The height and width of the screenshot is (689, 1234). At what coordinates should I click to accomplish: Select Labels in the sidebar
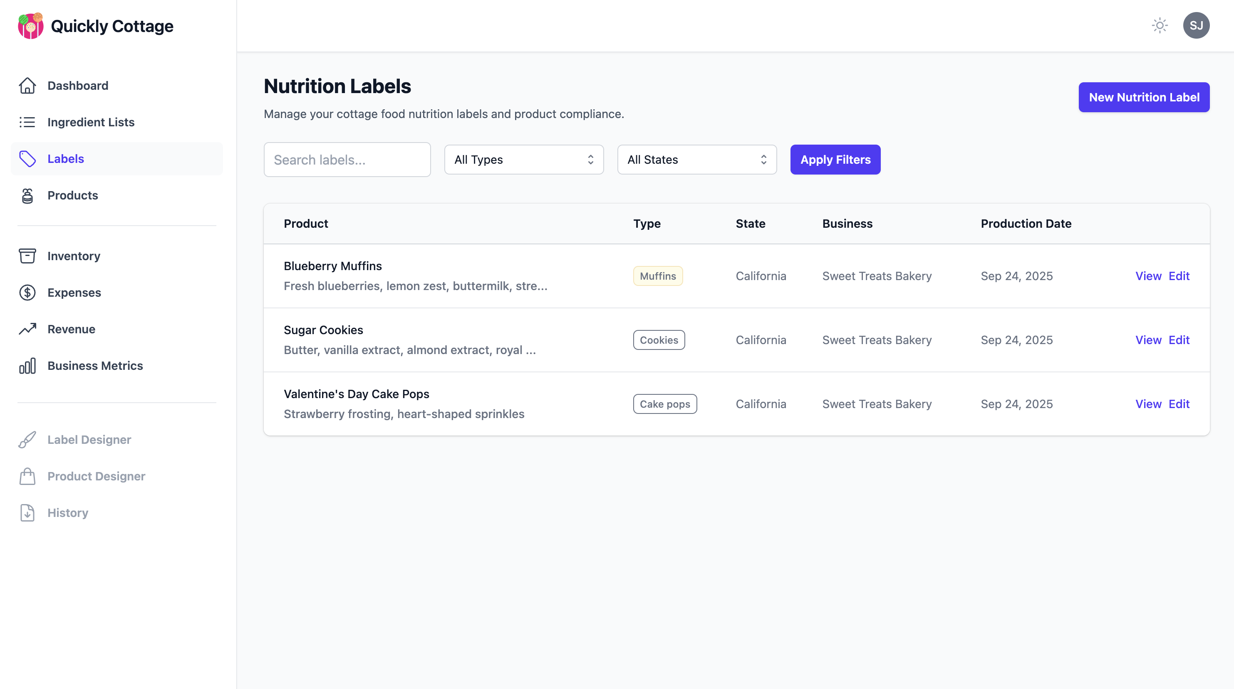pyautogui.click(x=65, y=158)
